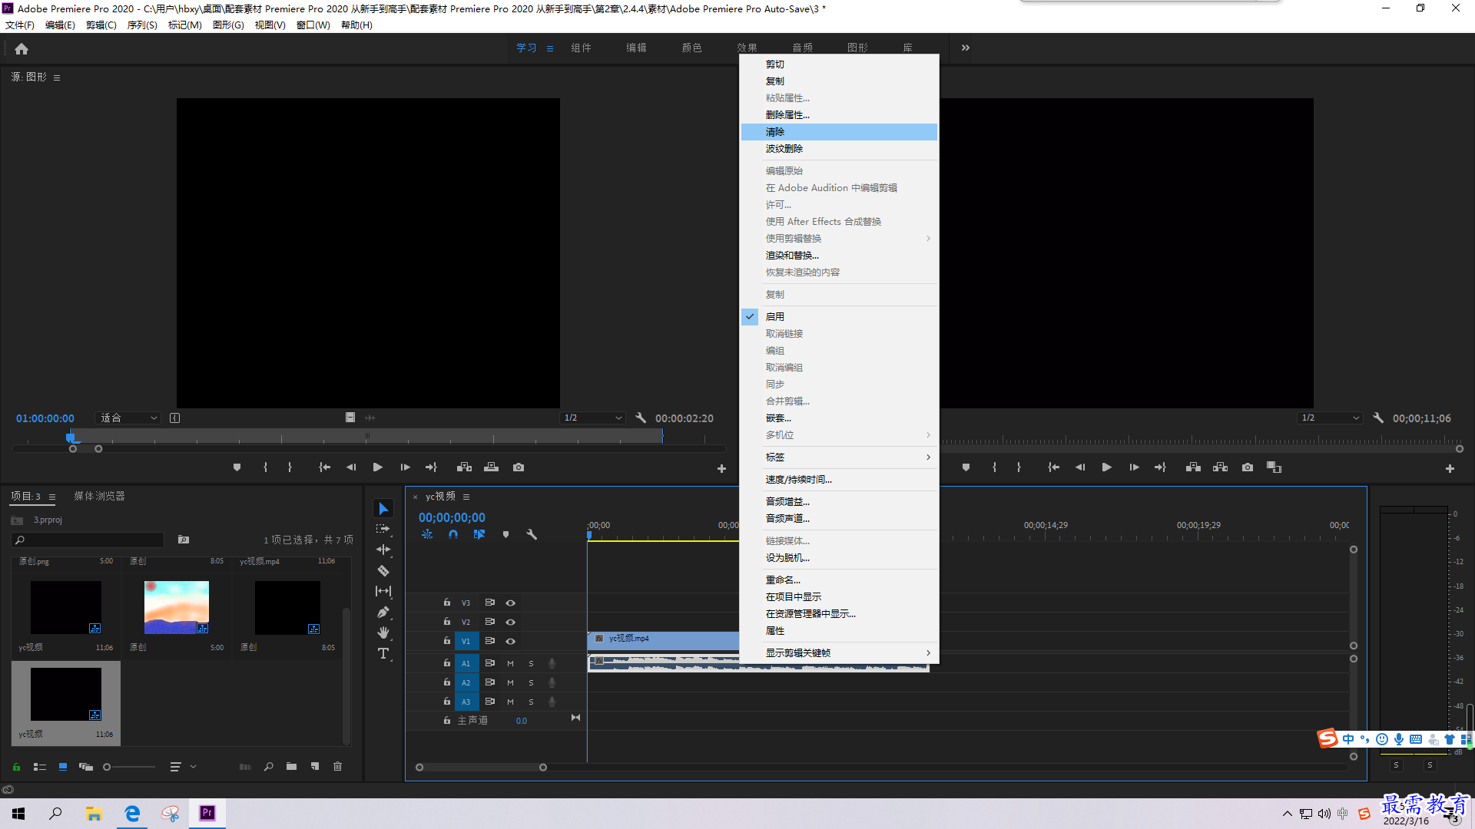Mute audio track A1

pyautogui.click(x=510, y=663)
